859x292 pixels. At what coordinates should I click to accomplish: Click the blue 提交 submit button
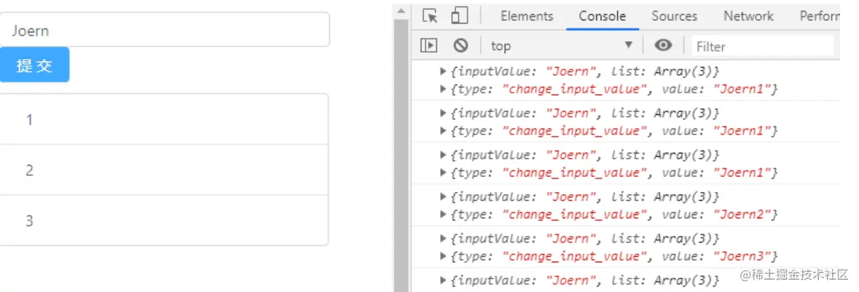tap(35, 65)
